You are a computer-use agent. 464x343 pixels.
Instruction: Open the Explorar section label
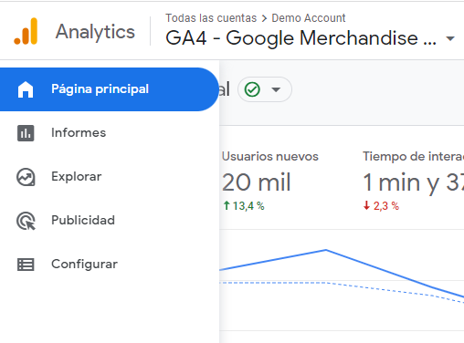point(77,177)
